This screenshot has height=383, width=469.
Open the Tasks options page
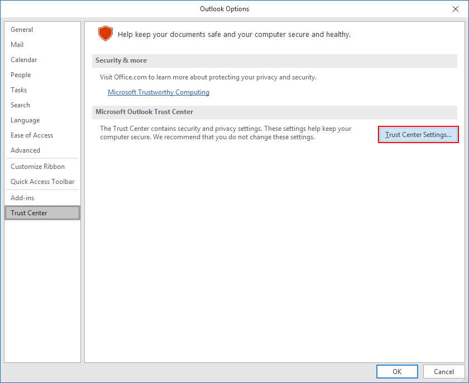pos(19,90)
